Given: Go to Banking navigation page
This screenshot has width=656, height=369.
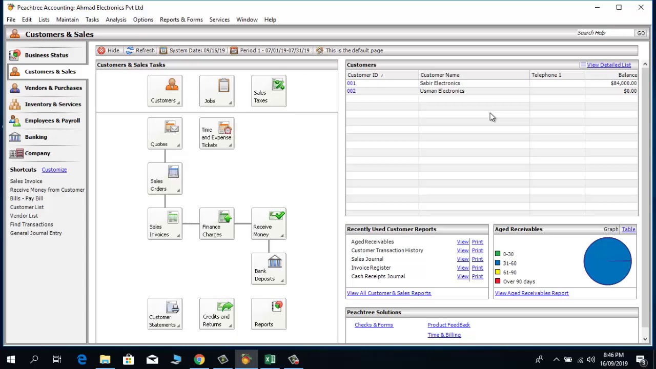Looking at the screenshot, I should [46, 137].
